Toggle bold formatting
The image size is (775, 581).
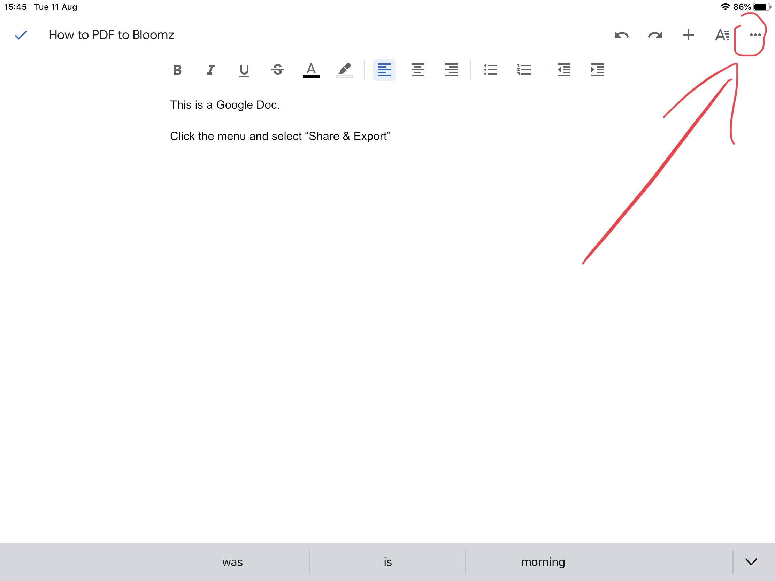pyautogui.click(x=177, y=70)
